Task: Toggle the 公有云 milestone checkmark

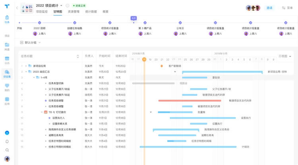Action: coord(180,23)
